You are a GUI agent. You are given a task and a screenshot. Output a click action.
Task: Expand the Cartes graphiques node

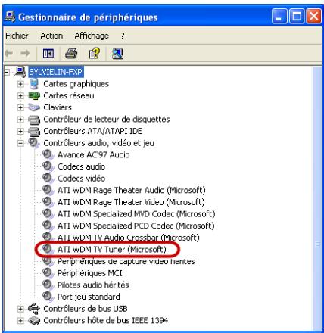point(20,84)
